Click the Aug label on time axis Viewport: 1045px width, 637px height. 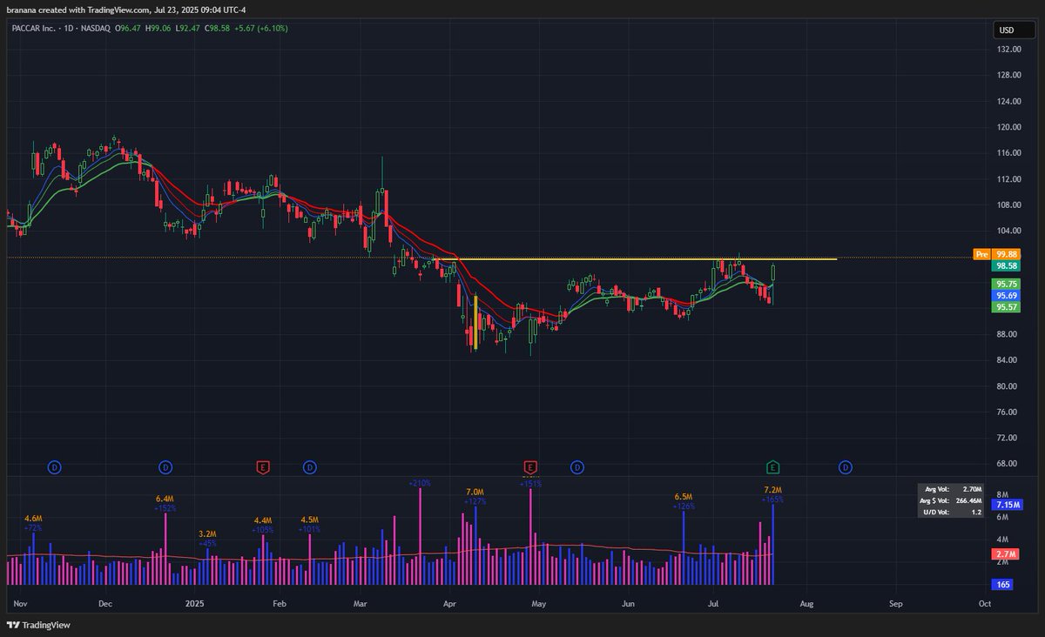coord(806,602)
